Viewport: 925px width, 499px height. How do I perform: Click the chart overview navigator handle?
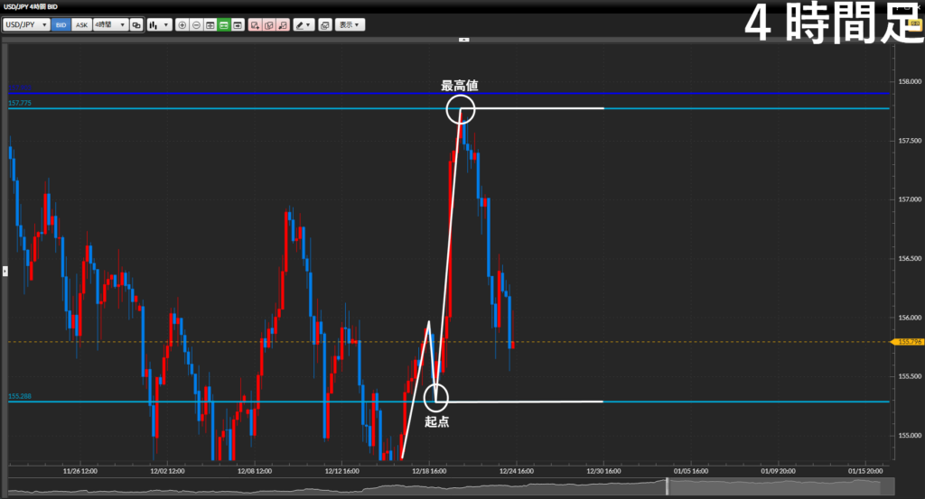tap(667, 485)
